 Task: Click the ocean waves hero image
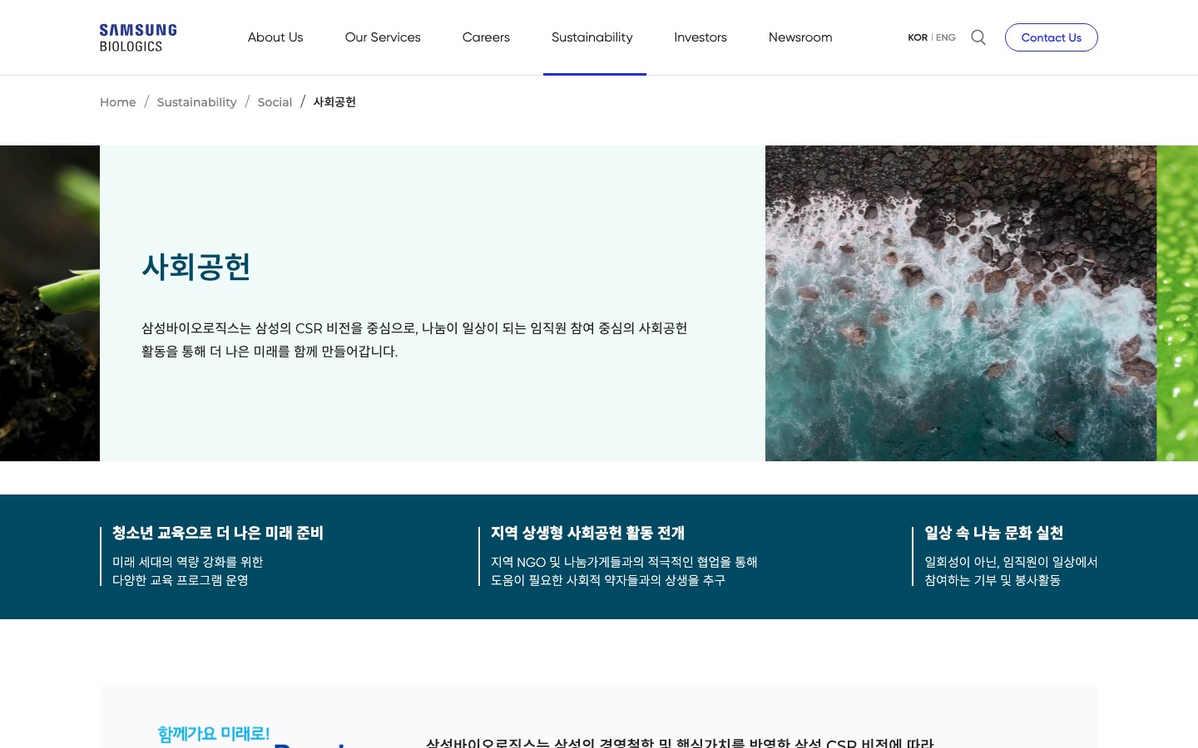pos(961,303)
